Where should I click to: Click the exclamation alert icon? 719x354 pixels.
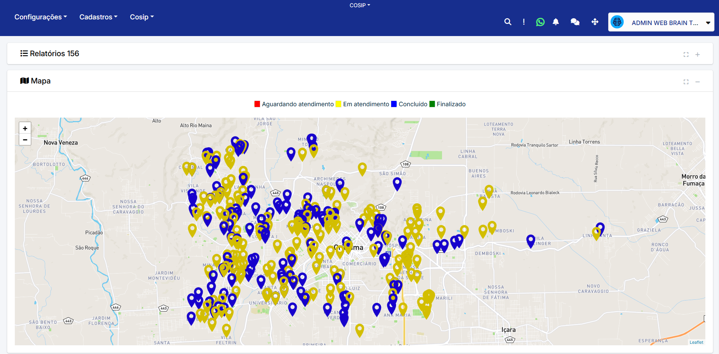[524, 22]
